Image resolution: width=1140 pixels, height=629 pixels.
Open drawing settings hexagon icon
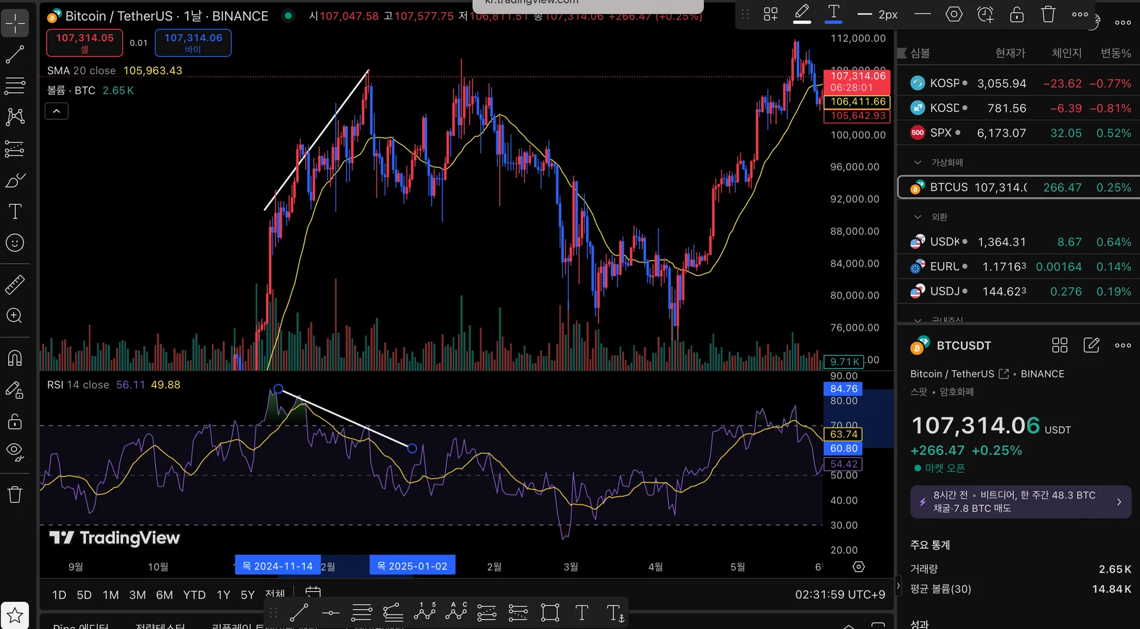[x=954, y=14]
